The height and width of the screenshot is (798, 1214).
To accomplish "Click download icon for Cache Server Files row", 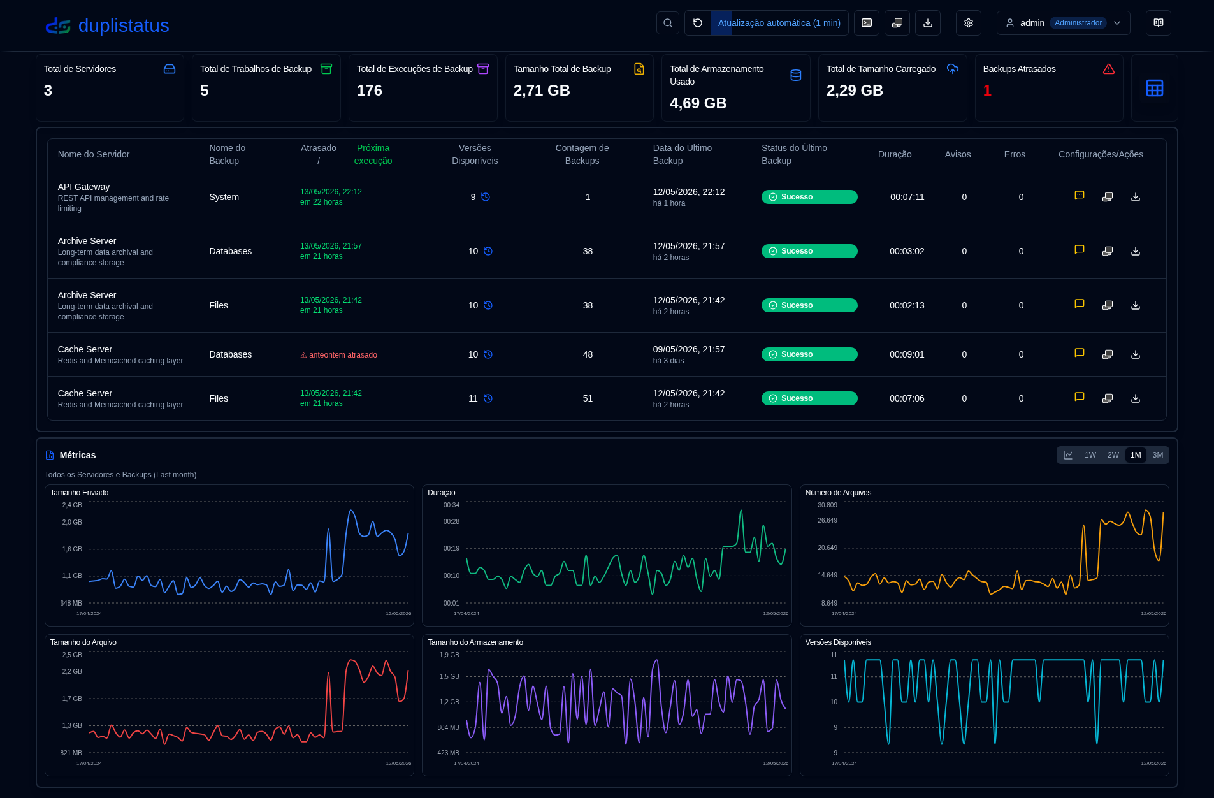I will pos(1136,398).
